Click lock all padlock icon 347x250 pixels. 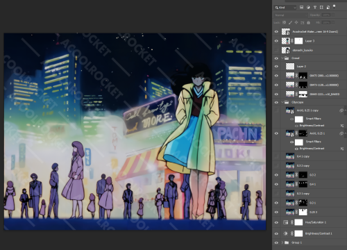[308, 22]
